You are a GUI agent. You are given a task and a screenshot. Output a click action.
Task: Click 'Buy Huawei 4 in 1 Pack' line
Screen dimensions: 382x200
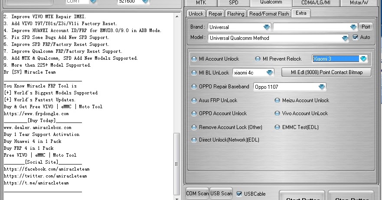(x=33, y=142)
